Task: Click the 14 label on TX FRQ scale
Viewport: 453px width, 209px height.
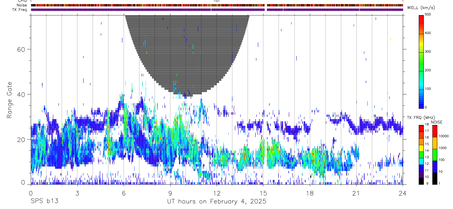Action: point(427,150)
